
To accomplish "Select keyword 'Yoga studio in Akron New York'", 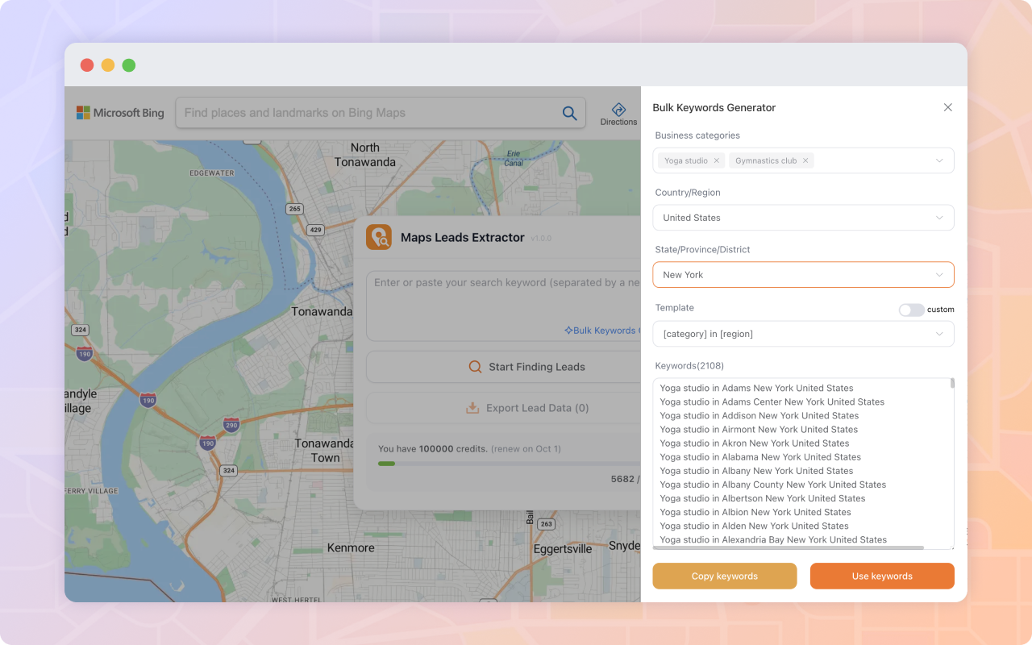I will 755,443.
